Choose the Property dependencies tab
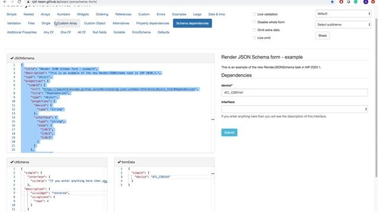Screen dimensions: 378x212 pyautogui.click(x=152, y=24)
